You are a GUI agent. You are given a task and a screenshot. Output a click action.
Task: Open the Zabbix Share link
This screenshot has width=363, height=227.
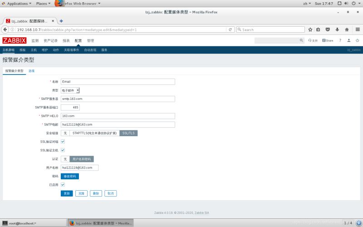328,40
